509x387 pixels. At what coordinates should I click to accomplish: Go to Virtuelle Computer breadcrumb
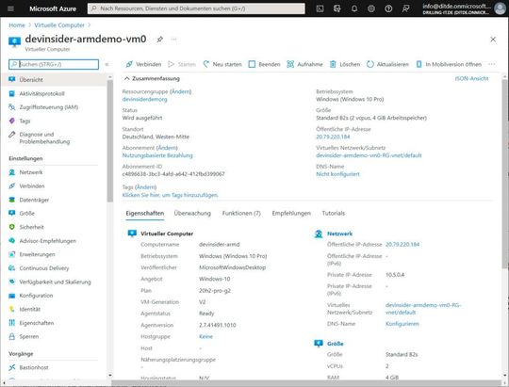[59, 25]
